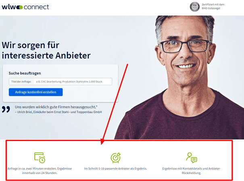Viewport: 244px width, 181px height.
Task: Click the wlw connect logo
Action: click(25, 7)
